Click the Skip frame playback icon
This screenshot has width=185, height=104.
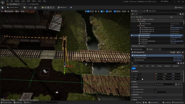point(46,8)
